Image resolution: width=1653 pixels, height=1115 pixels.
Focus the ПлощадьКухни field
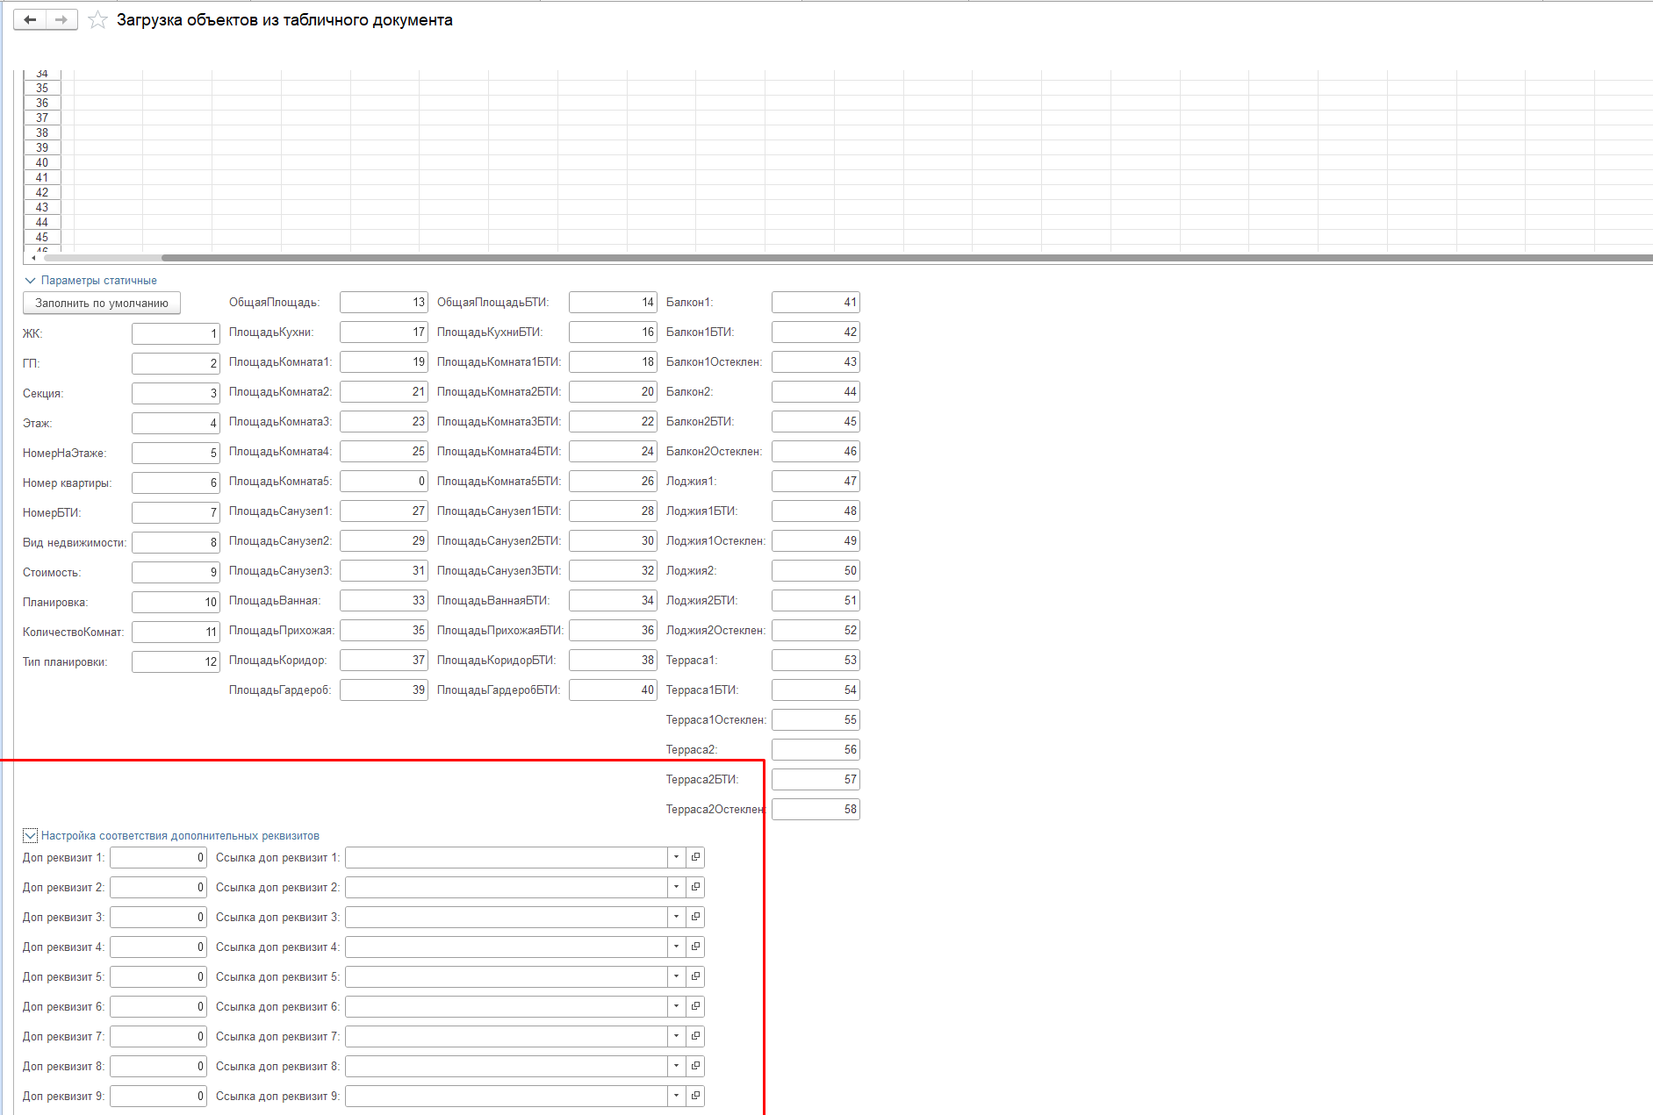384,332
